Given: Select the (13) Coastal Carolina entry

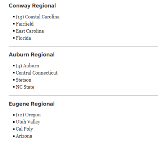Looking at the screenshot, I should click(37, 17).
